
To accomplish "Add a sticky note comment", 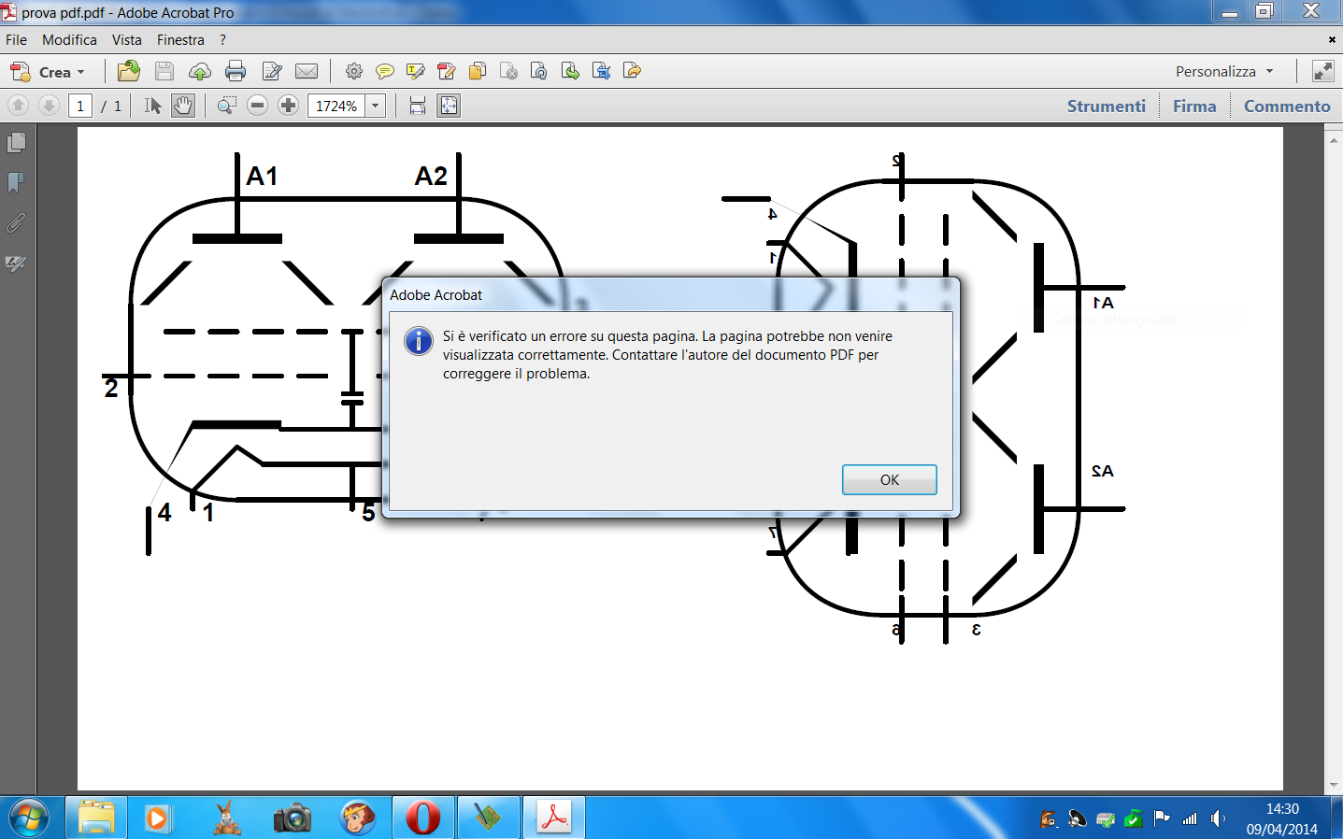I will [384, 71].
